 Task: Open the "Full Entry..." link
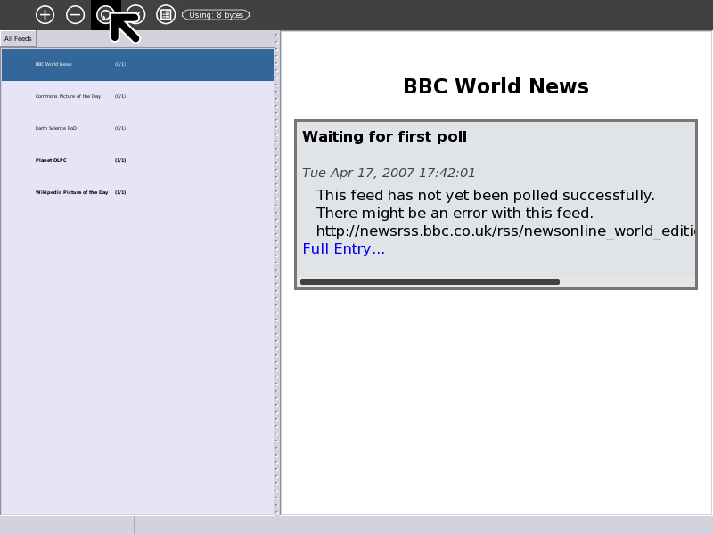click(x=344, y=249)
